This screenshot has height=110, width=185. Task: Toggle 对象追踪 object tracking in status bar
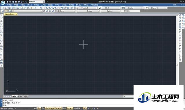tap(59, 108)
